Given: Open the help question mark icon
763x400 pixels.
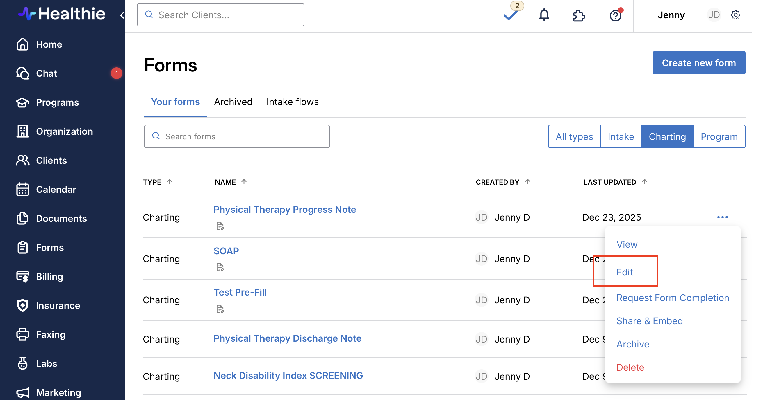Looking at the screenshot, I should click(x=615, y=16).
